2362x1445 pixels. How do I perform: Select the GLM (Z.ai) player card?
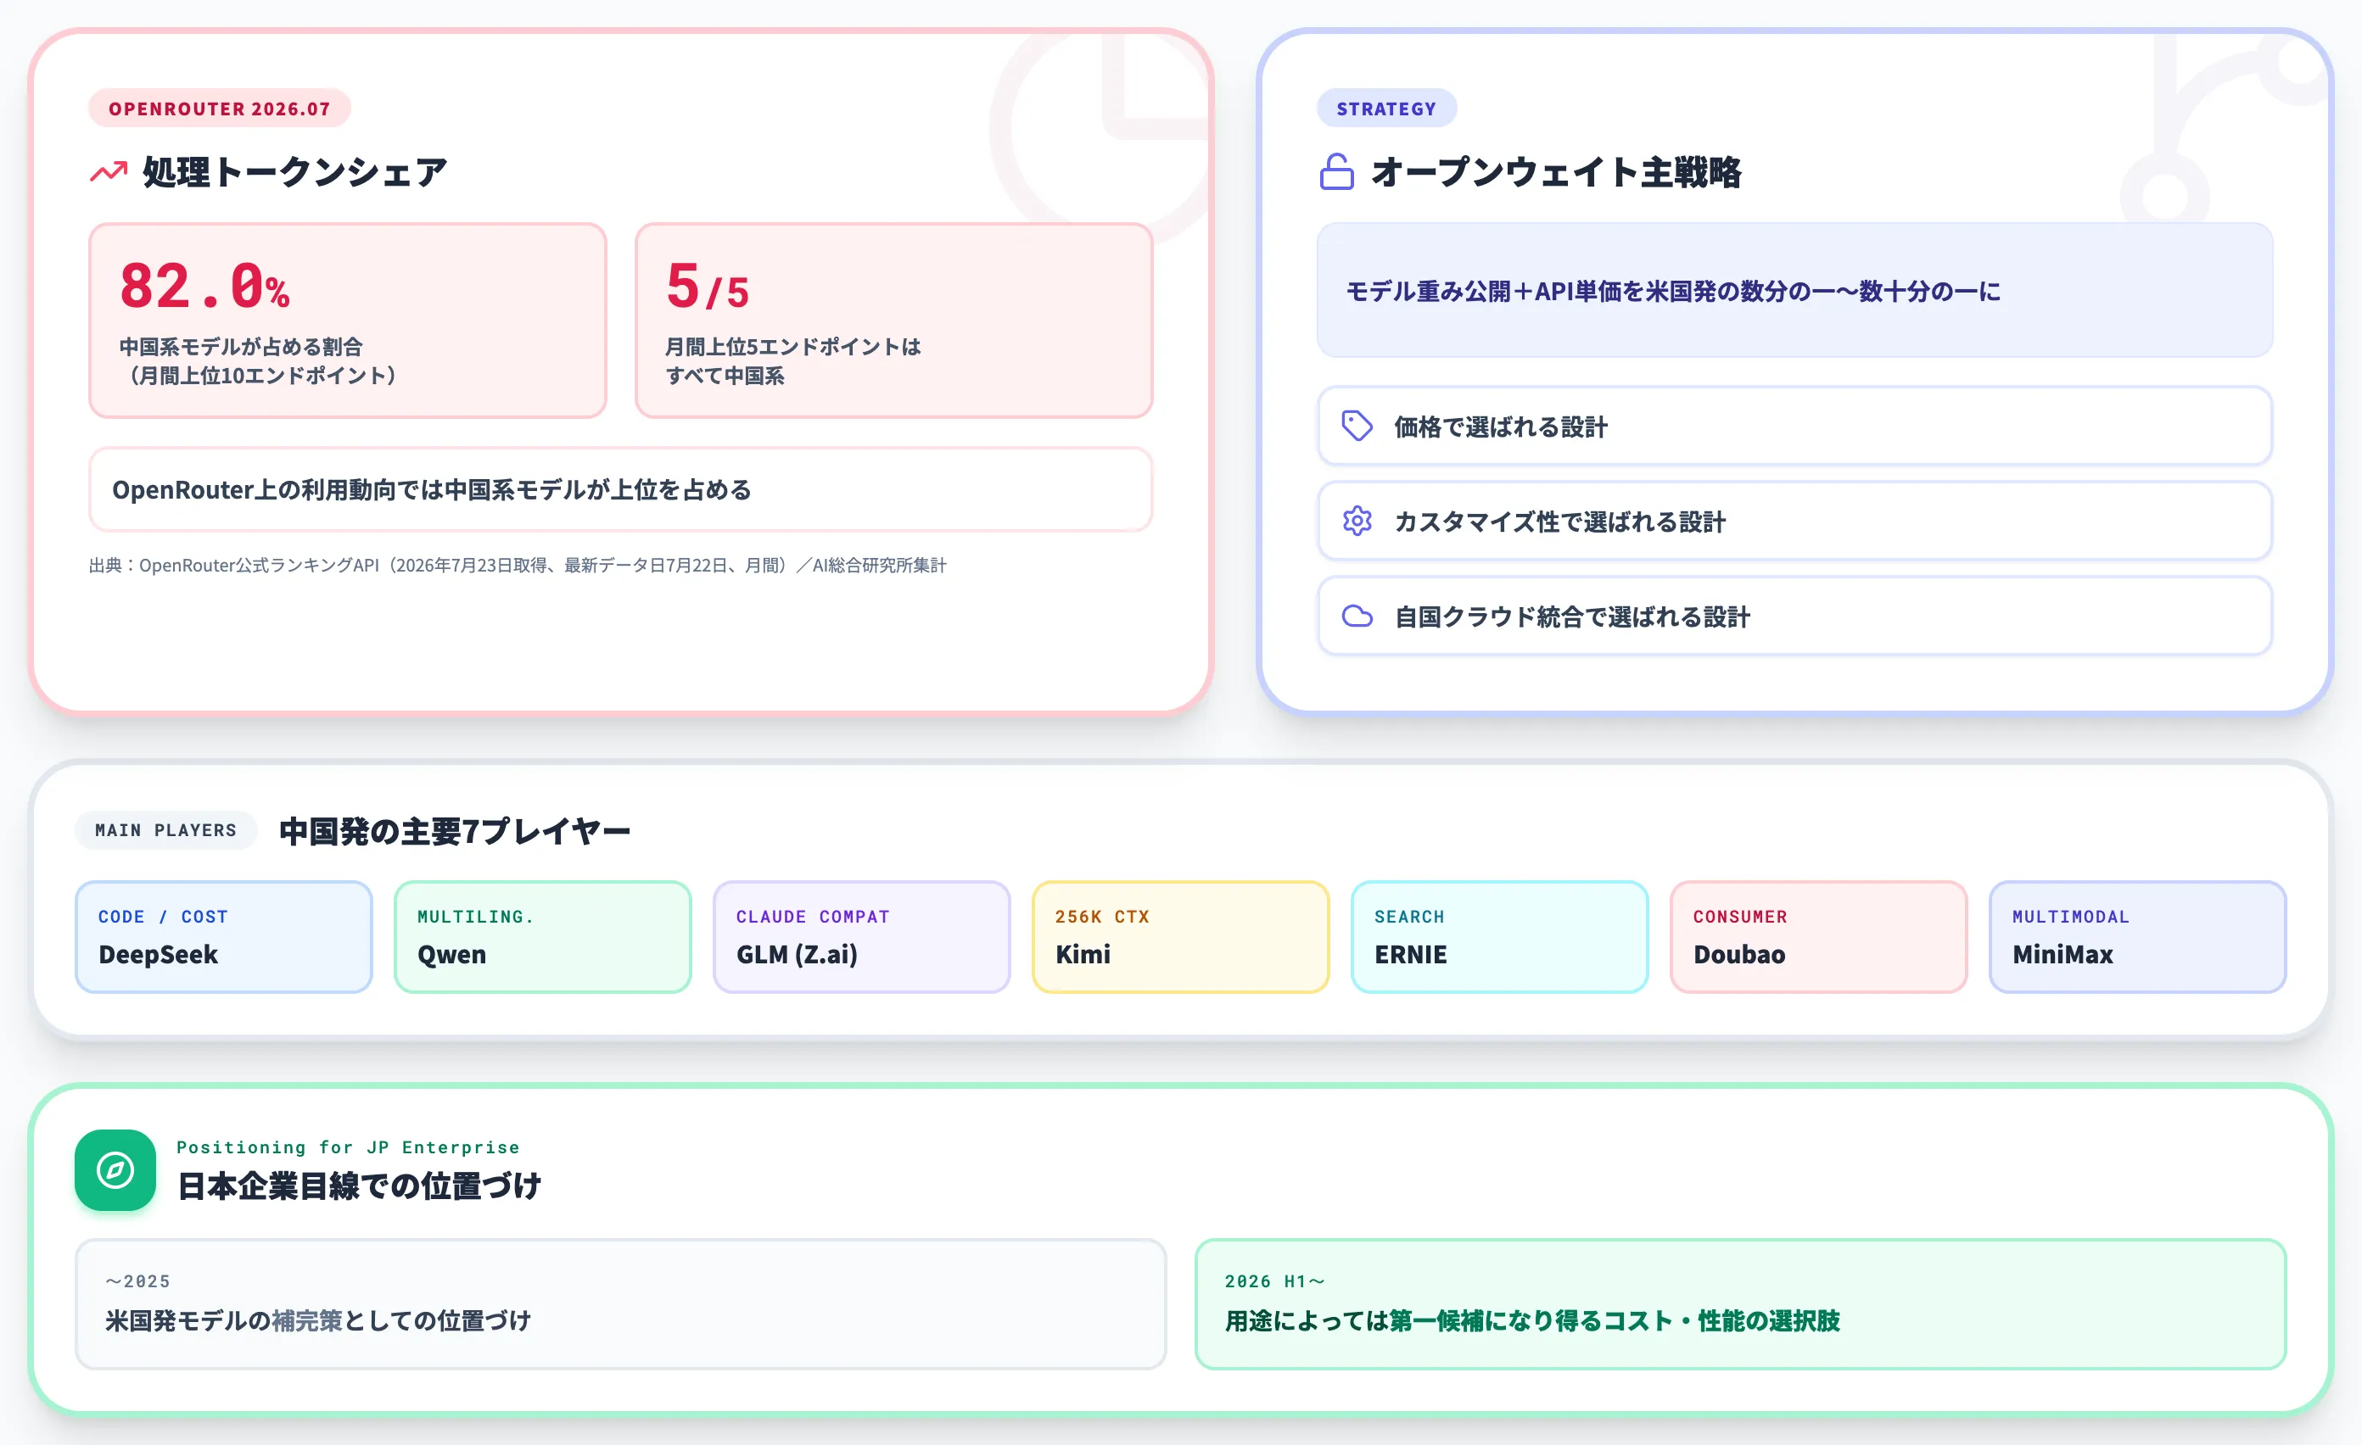pos(861,936)
